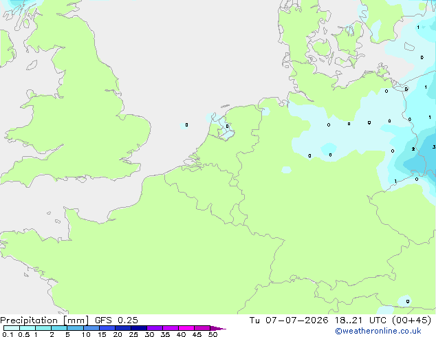Choose the 20–25 mm dark blue legend swatch
436x337 pixels.
pyautogui.click(x=123, y=328)
